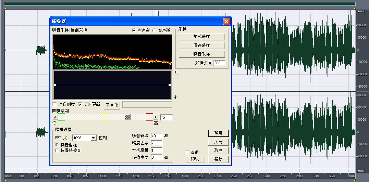The image size is (369, 182).
Task: Click the 1:00 mark on the timeline ruler
Action: click(x=103, y=176)
